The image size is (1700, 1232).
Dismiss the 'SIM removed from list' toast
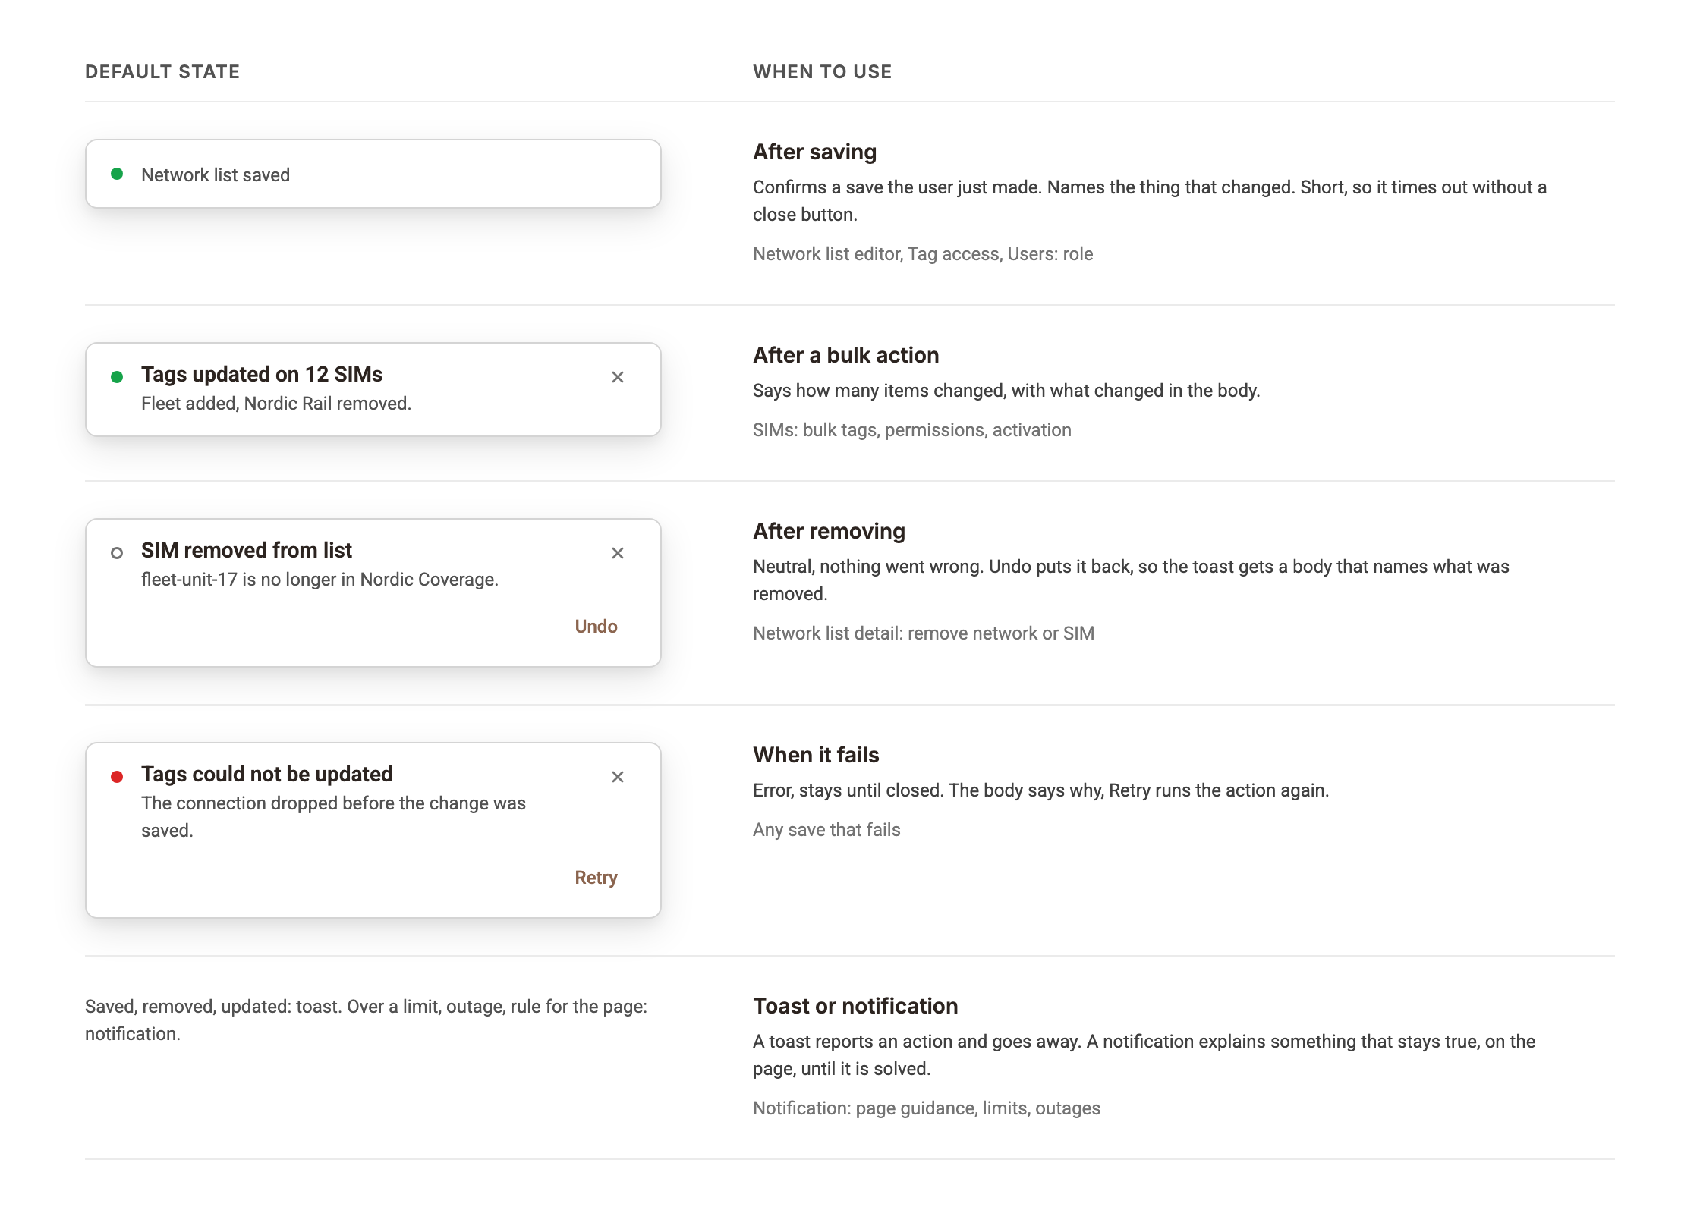point(618,553)
